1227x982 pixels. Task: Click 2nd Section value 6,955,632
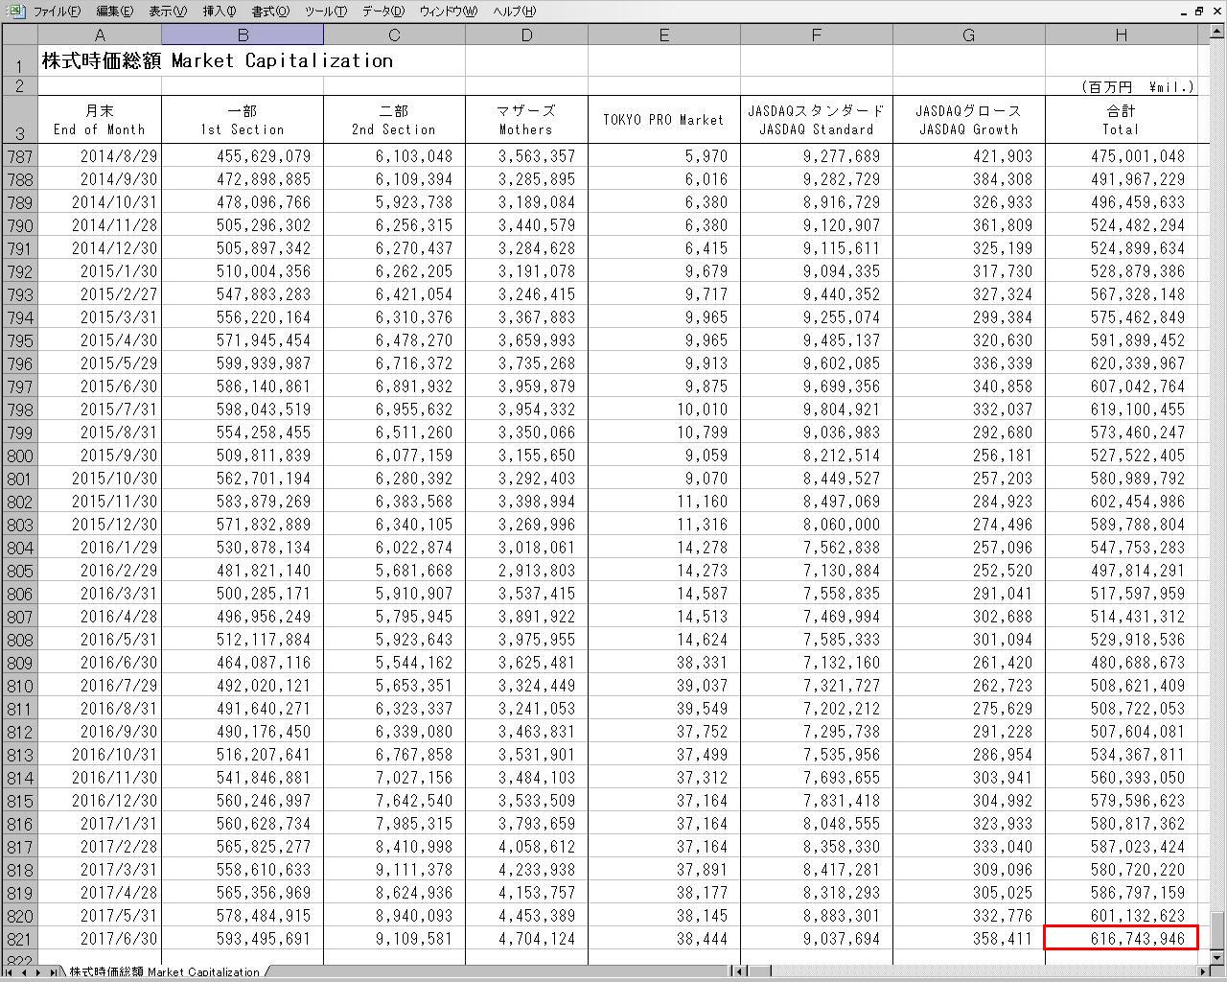395,409
